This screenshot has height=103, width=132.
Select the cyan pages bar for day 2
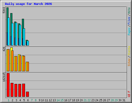pos(12,34)
